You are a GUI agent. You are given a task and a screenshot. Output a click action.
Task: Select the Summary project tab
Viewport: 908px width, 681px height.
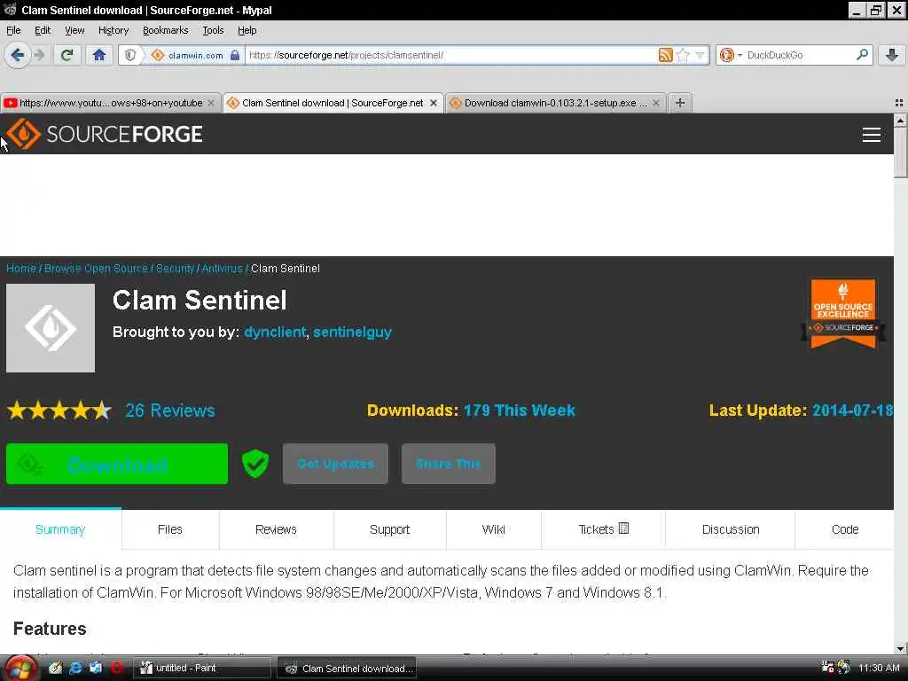[60, 529]
